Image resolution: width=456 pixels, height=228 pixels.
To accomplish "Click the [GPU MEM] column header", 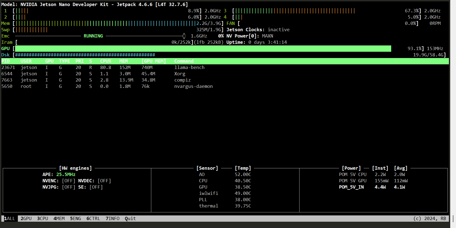I will (x=154, y=61).
